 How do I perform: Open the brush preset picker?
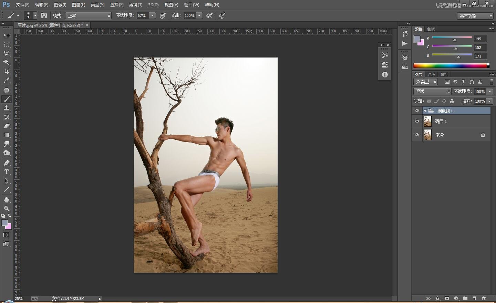coord(35,15)
